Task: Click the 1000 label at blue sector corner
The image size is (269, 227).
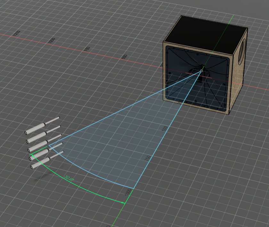Action: pyautogui.click(x=128, y=192)
